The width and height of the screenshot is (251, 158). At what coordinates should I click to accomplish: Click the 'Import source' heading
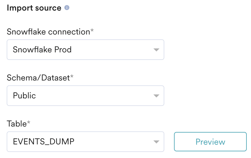pyautogui.click(x=34, y=8)
